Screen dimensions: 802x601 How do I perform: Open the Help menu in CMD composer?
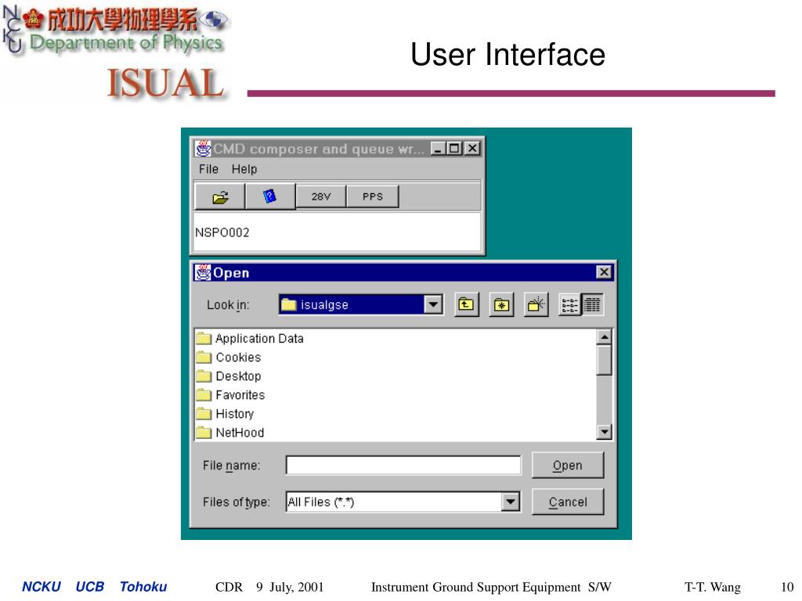tap(244, 169)
